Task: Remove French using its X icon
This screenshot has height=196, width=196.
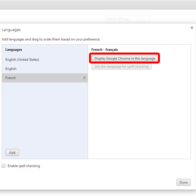Action: (x=84, y=78)
